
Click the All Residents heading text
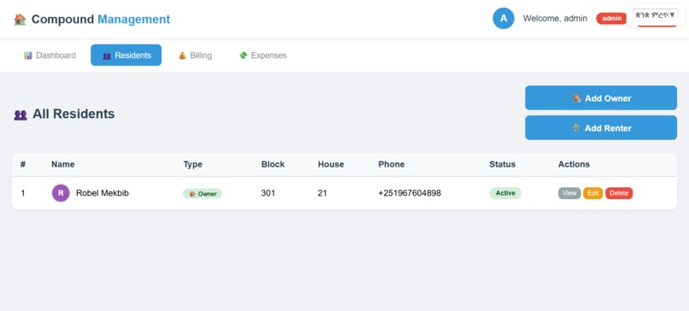tap(74, 114)
